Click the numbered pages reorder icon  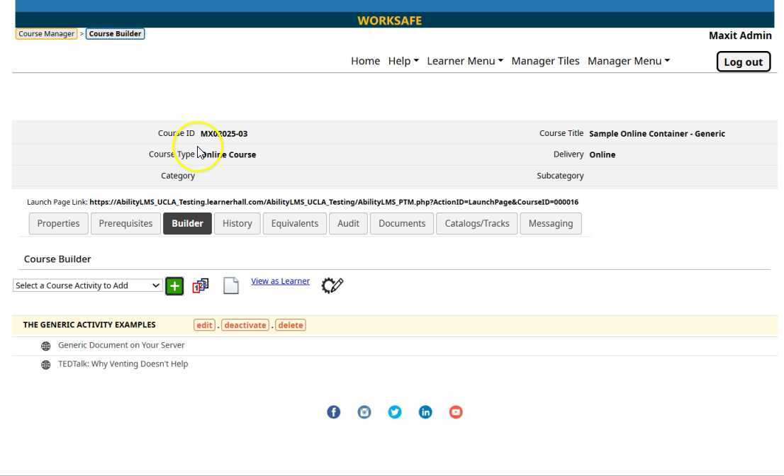201,285
